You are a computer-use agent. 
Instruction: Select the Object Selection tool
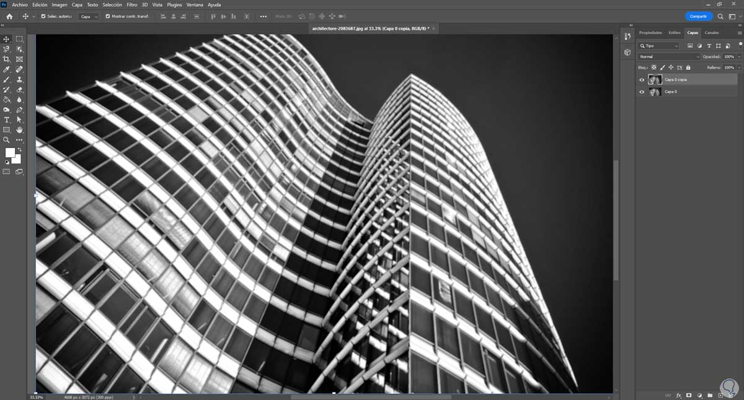(19, 49)
